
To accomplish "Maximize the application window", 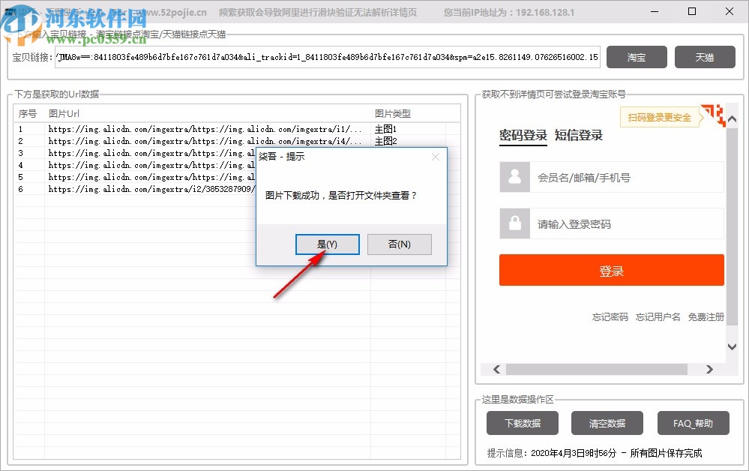I will pos(692,11).
